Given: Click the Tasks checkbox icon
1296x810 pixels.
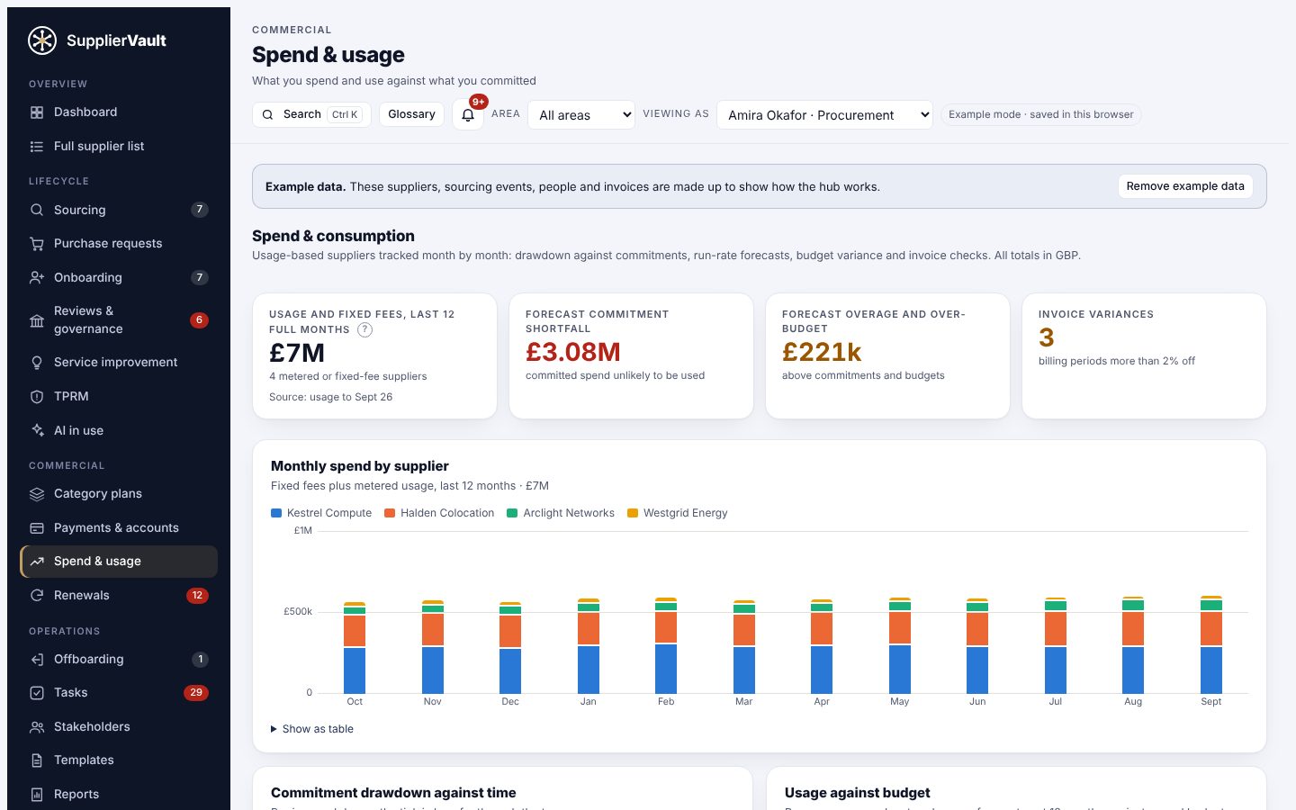Looking at the screenshot, I should click(x=37, y=693).
